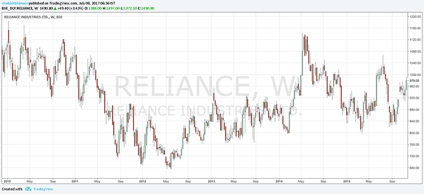Click the Sep label between 2012 and 2013
424x194 pixels.
pyautogui.click(x=189, y=181)
